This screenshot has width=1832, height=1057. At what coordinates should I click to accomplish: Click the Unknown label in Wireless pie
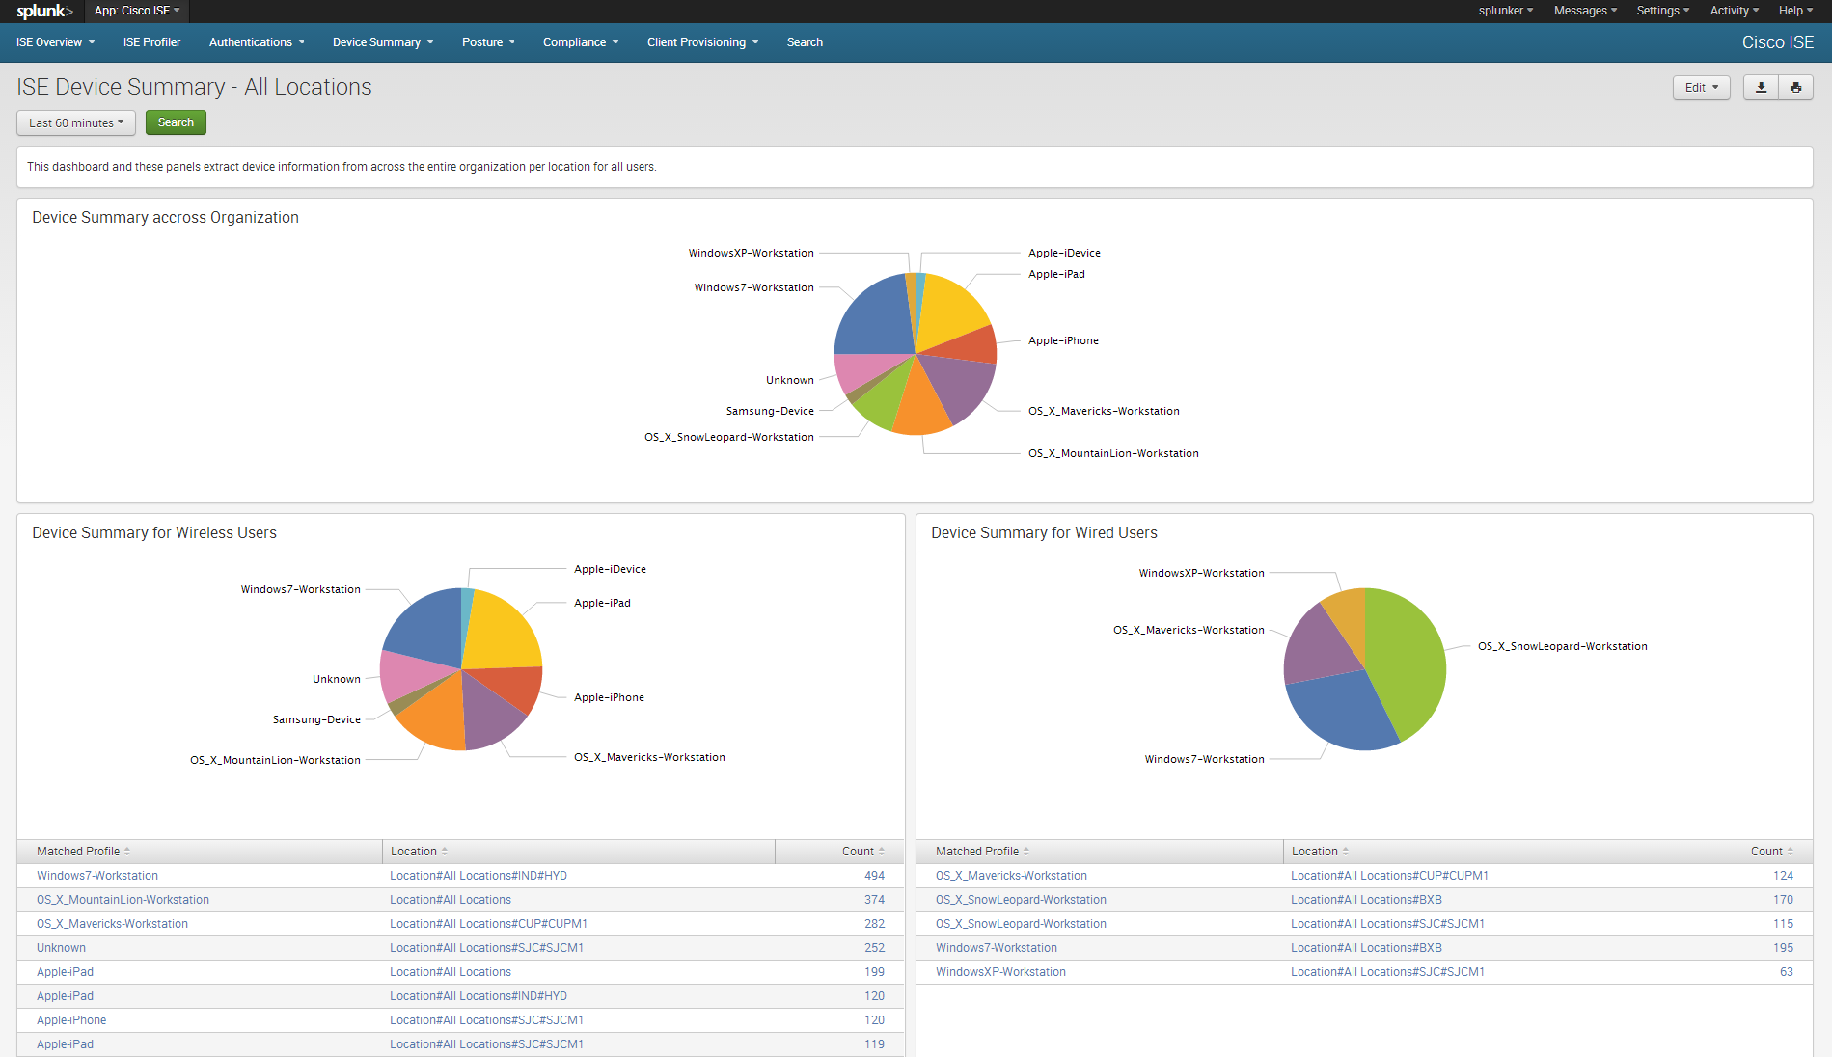[337, 679]
